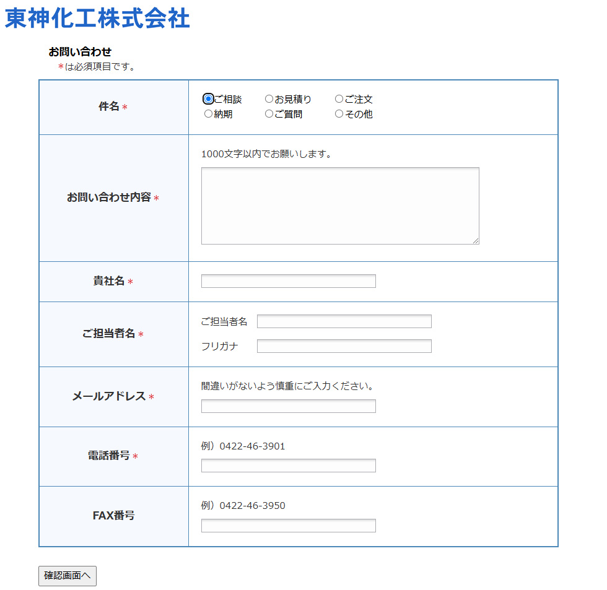Click the フリガナ input field
This screenshot has width=607, height=590.
(x=344, y=346)
